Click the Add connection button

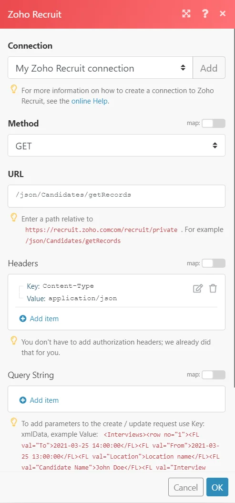pyautogui.click(x=209, y=68)
